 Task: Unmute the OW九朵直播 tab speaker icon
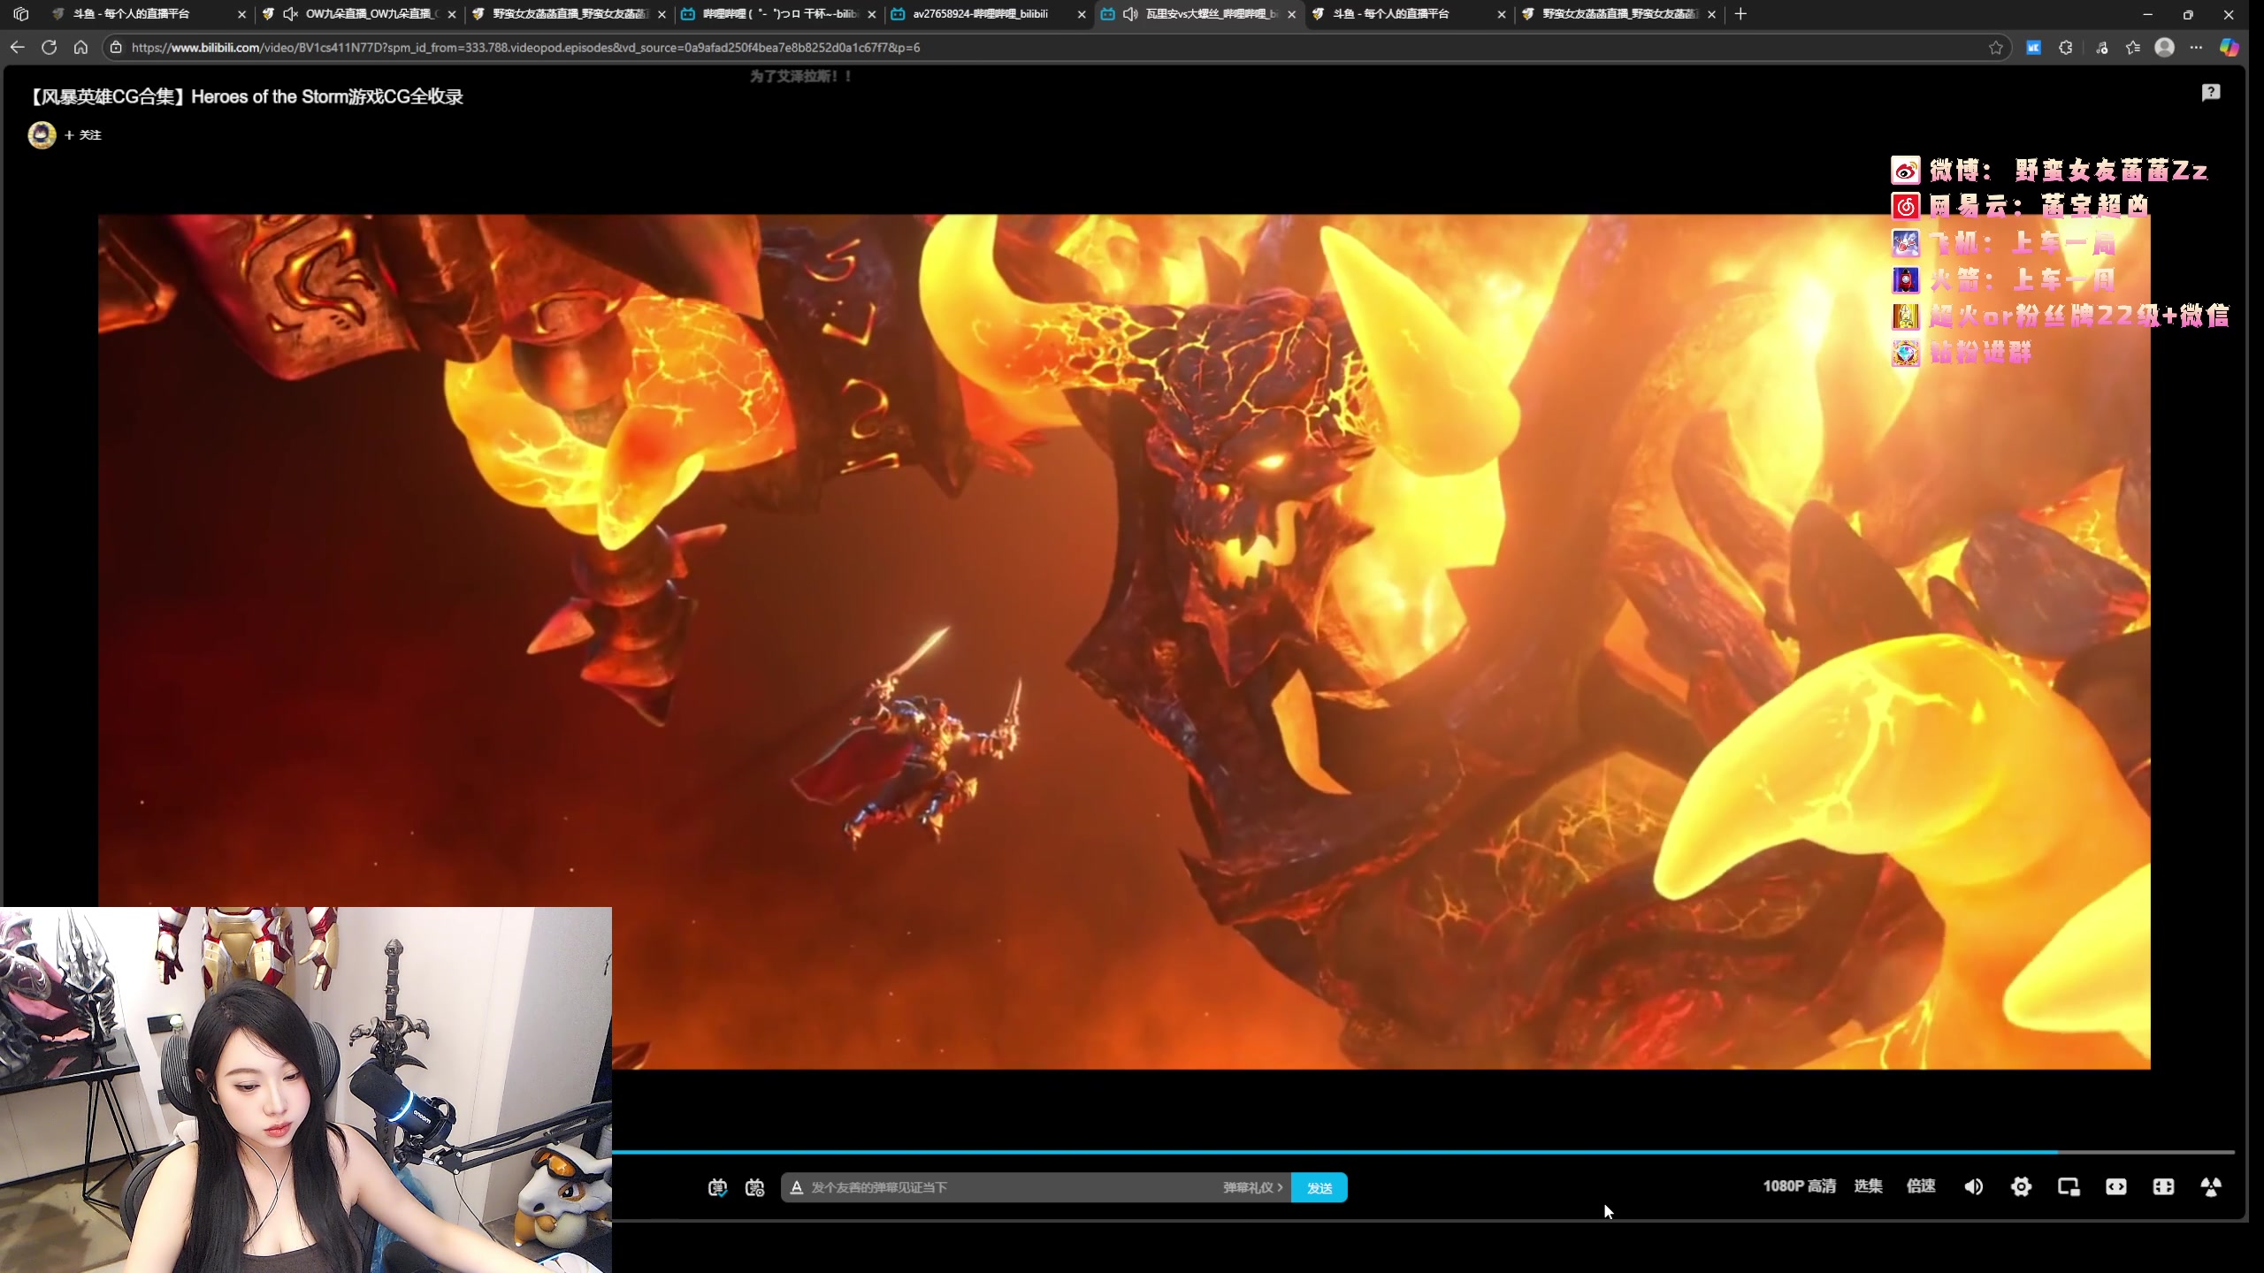(x=290, y=14)
